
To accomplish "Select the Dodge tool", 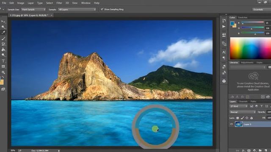I will point(3,55).
